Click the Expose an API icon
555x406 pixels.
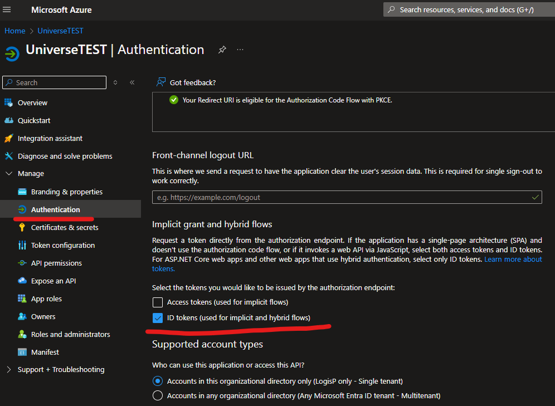click(x=22, y=281)
